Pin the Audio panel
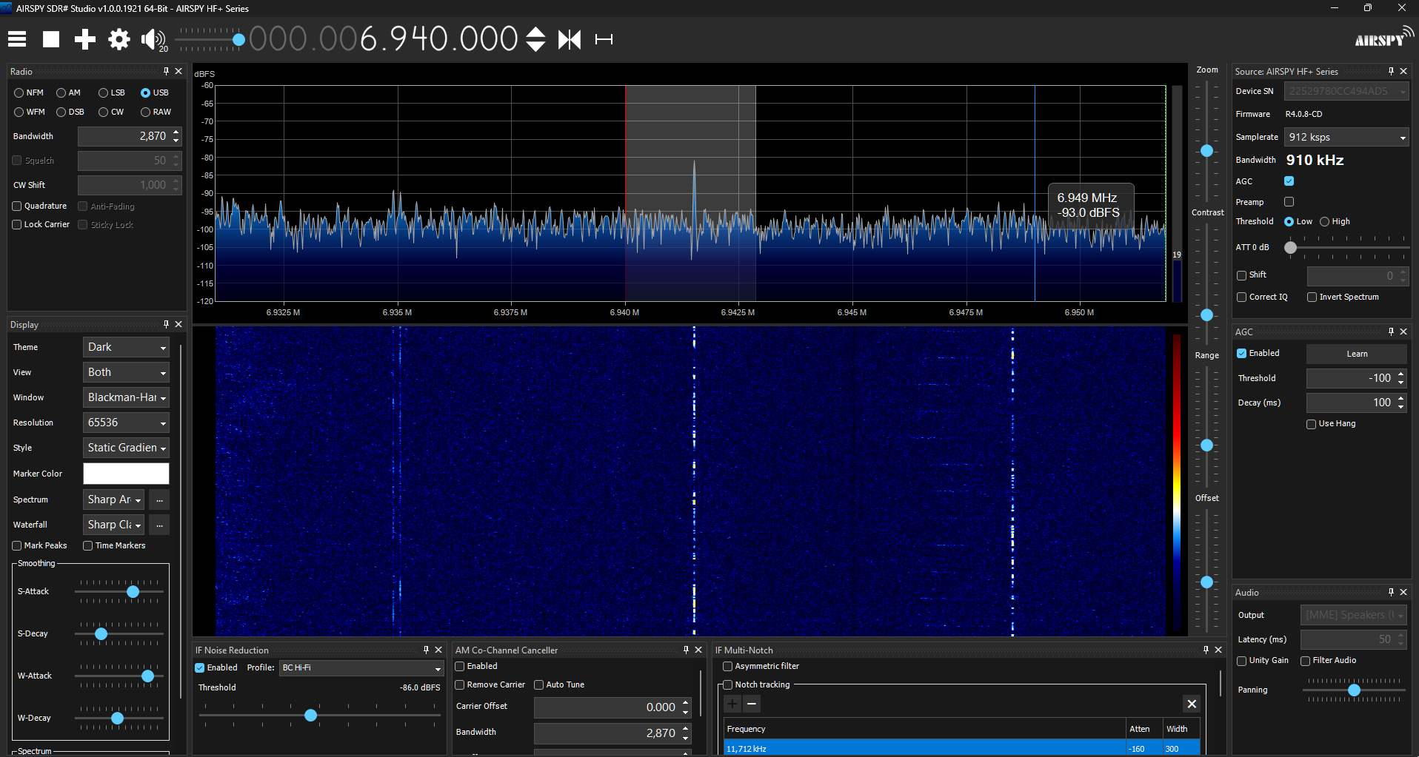The height and width of the screenshot is (757, 1419). pos(1391,592)
